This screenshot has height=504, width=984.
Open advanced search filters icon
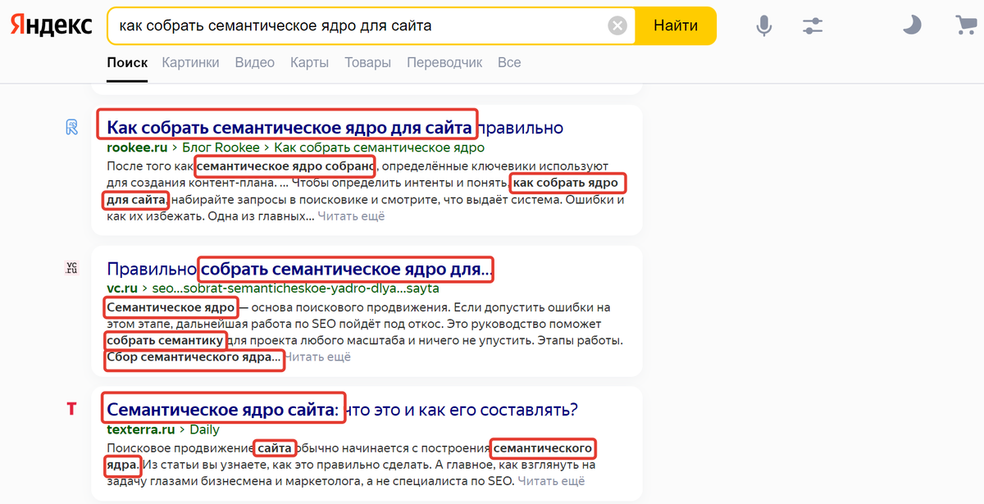click(x=813, y=25)
